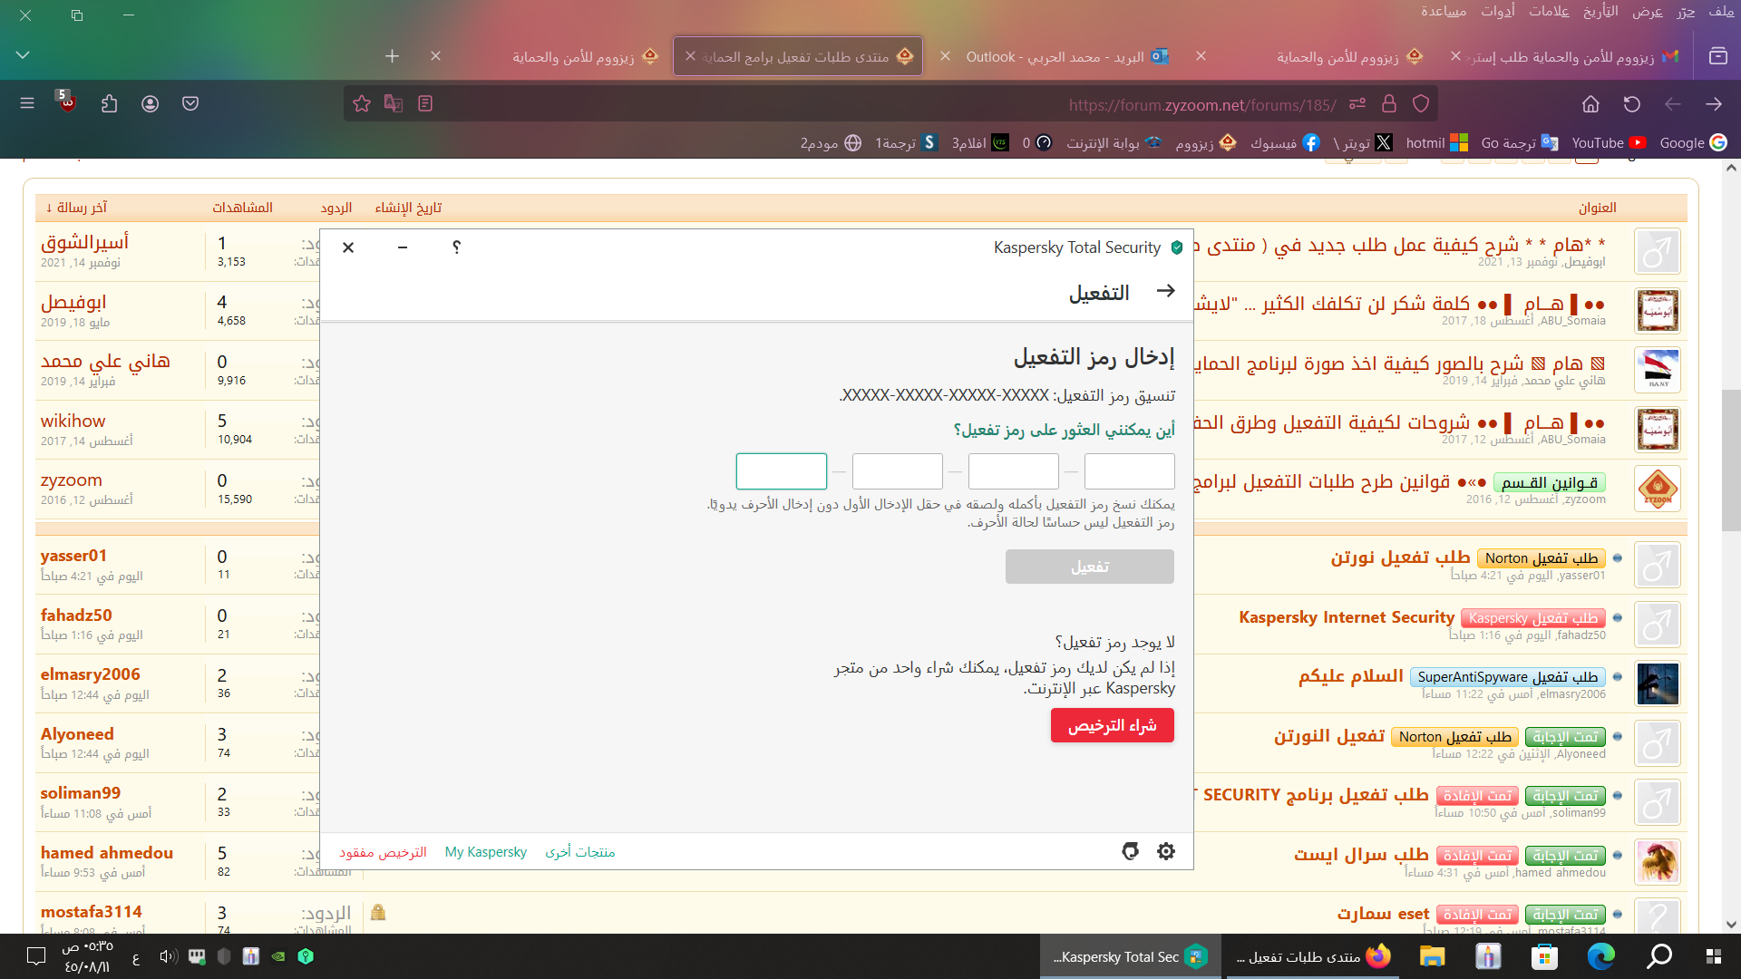Click zyzoom forum avatar thumbnail
Viewport: 1741px width, 979px height.
click(x=1658, y=489)
